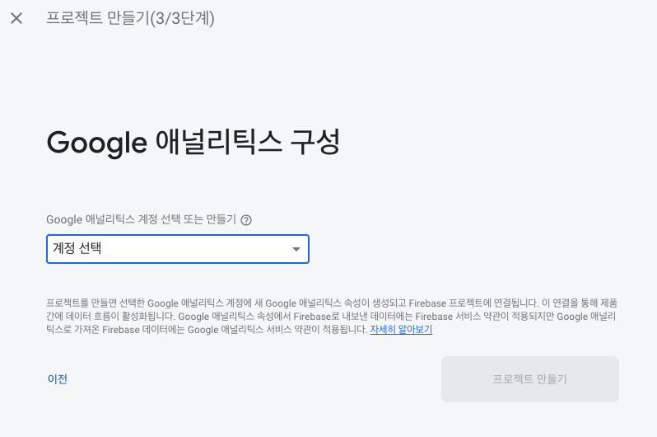657x437 pixels.
Task: Go back with the 이전 button
Action: tap(58, 379)
